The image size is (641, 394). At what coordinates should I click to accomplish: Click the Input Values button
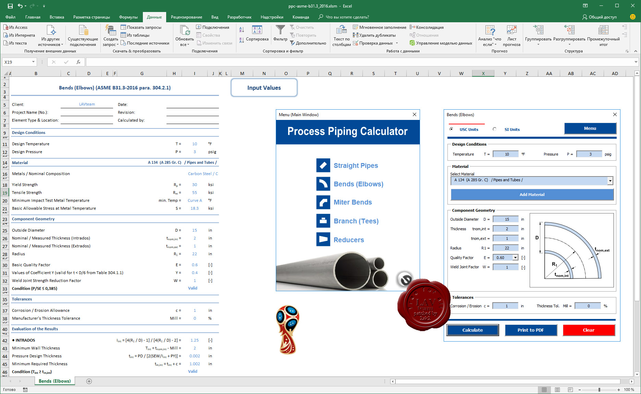pyautogui.click(x=264, y=88)
